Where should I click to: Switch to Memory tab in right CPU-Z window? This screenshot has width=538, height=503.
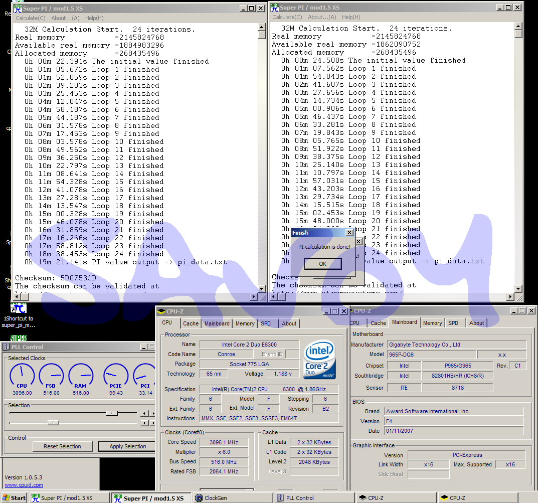click(x=433, y=323)
